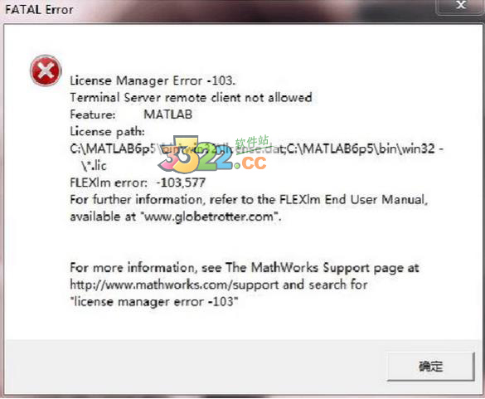This screenshot has width=485, height=399.
Task: Select the 'License Manager Error -103.' line
Action: tap(153, 80)
